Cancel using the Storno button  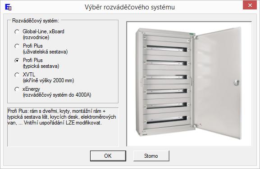[151, 156]
